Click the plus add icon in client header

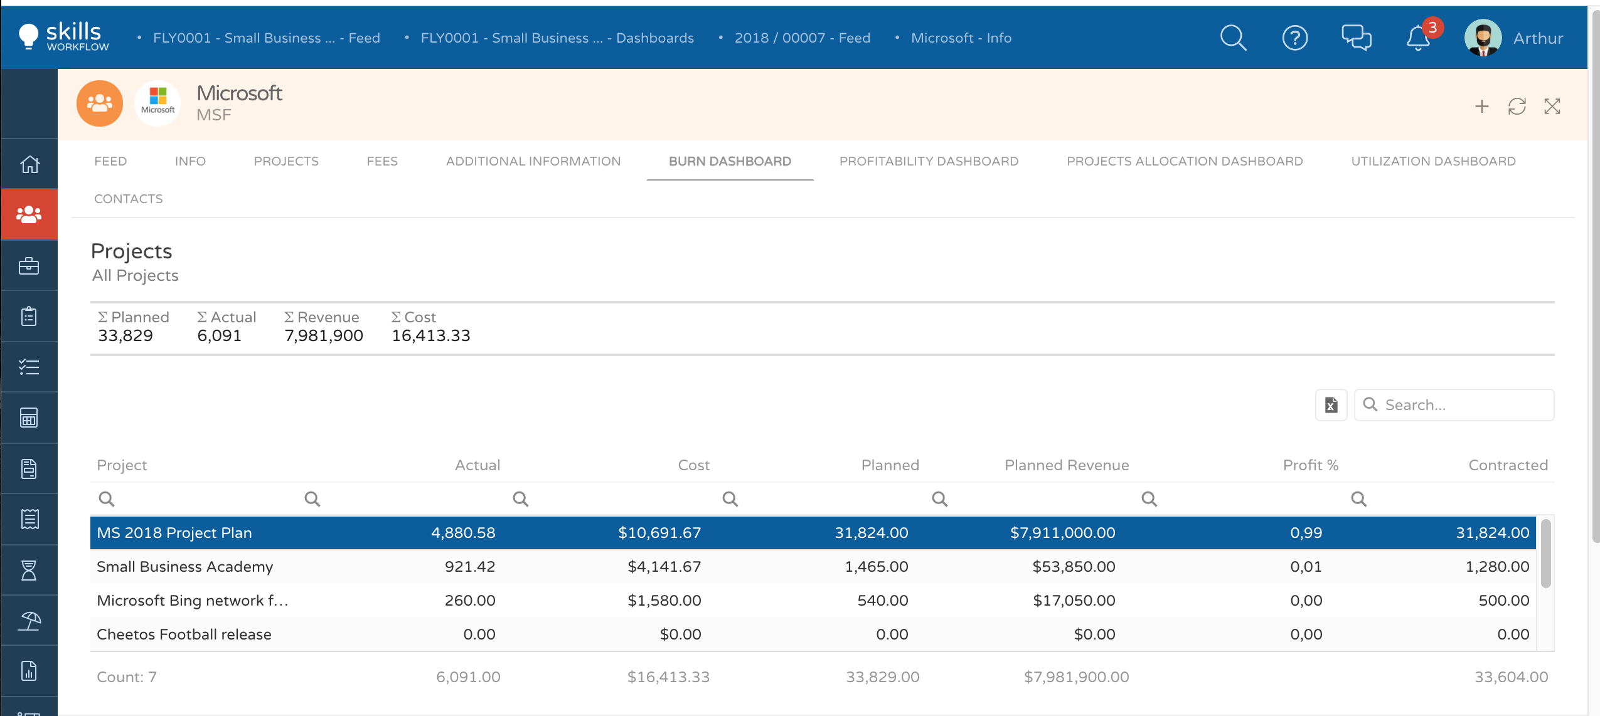click(1481, 107)
